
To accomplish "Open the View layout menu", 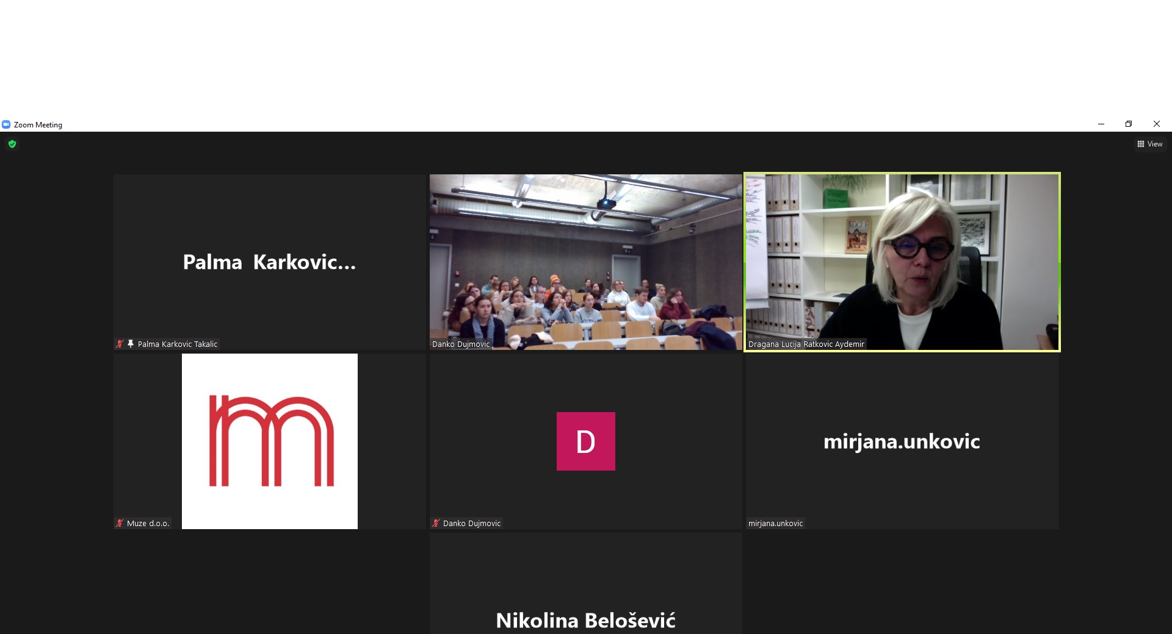I will tap(1149, 144).
